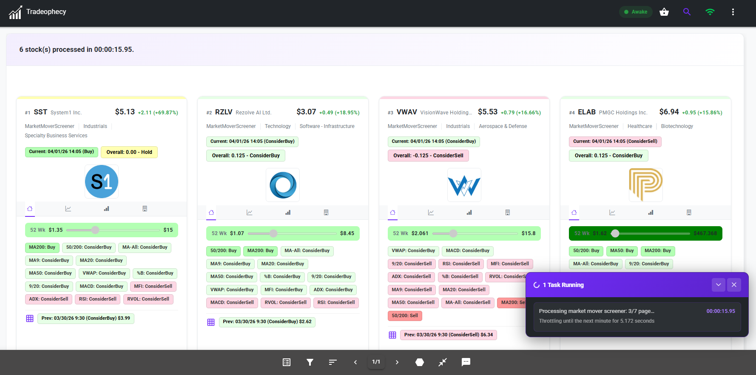Viewport: 756px width, 375px height.
Task: Toggle the Awake status pill
Action: 635,12
